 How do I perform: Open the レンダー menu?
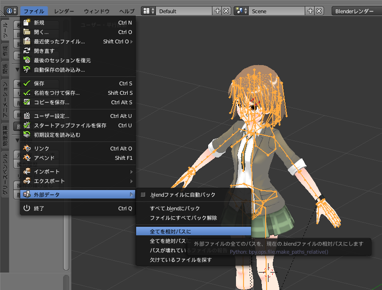(64, 10)
